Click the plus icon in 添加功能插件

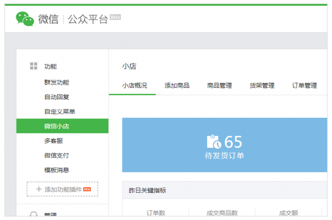pos(38,189)
